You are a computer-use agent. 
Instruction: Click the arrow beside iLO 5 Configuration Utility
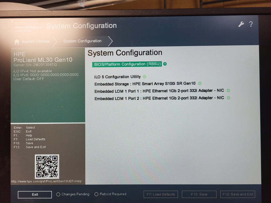pyautogui.click(x=144, y=77)
